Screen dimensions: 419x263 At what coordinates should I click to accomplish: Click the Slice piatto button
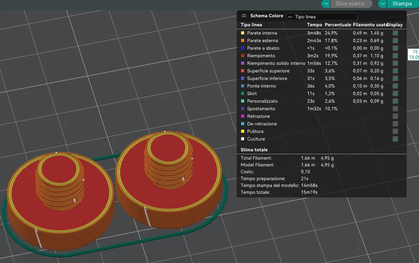351,4
